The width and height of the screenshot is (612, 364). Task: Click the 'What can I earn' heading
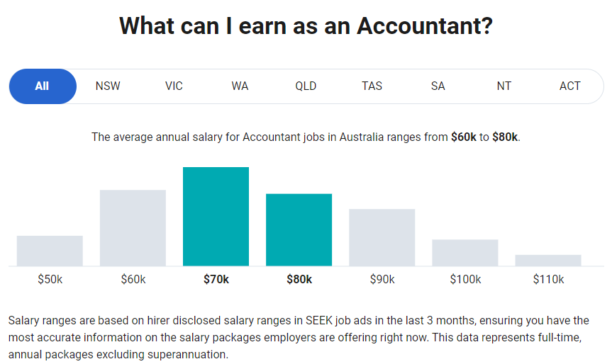(x=306, y=25)
